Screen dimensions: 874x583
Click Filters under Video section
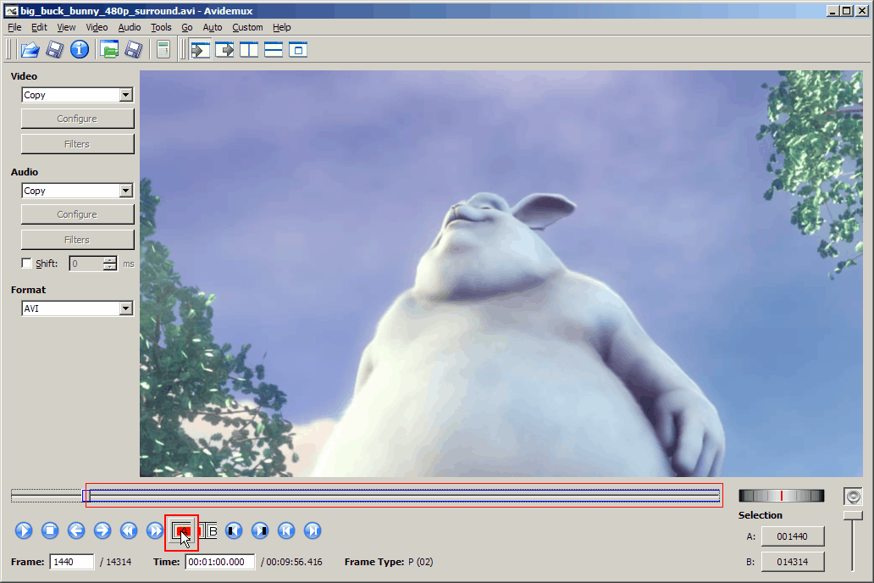coord(77,144)
